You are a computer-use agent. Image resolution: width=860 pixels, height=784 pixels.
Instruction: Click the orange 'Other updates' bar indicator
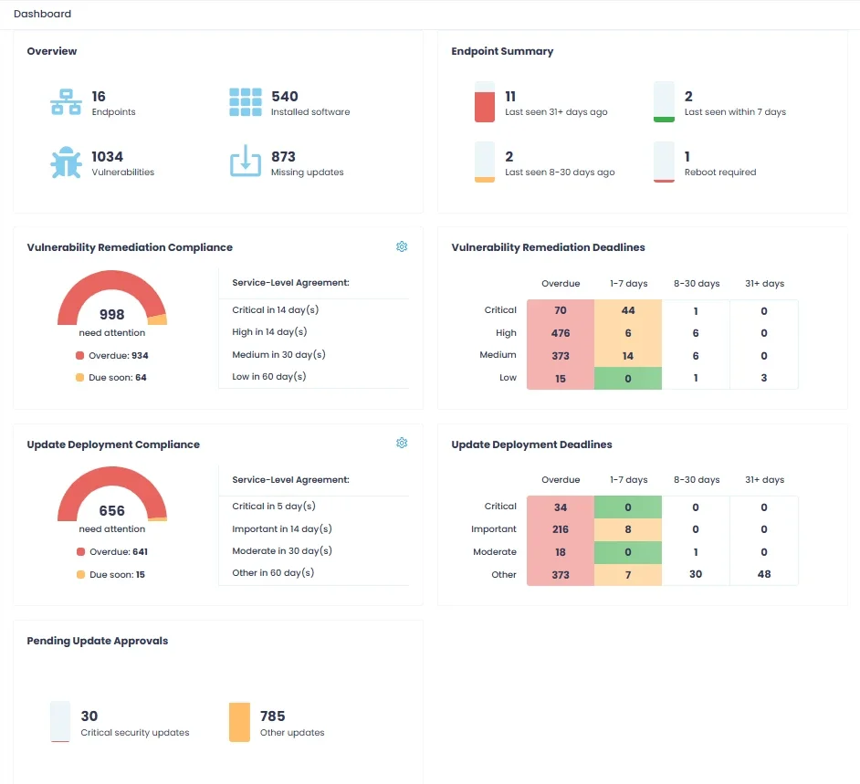tap(239, 722)
